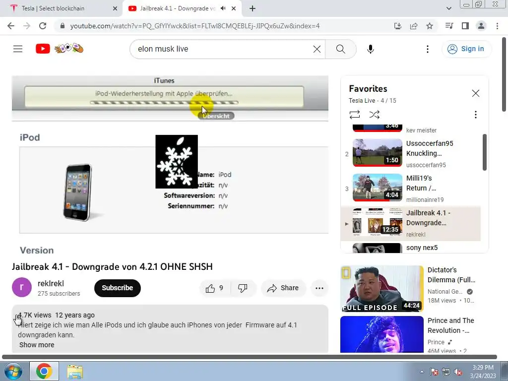Image resolution: width=508 pixels, height=381 pixels.
Task: Start voice search with microphone
Action: click(x=370, y=49)
